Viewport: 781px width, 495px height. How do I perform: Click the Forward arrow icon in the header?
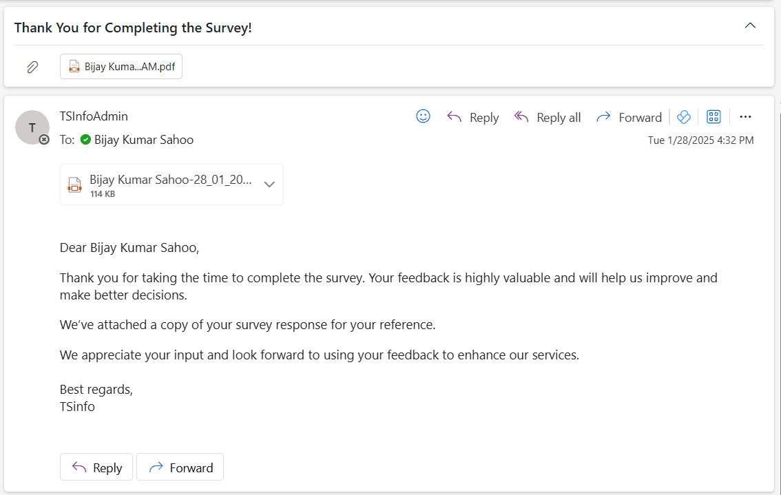point(605,116)
